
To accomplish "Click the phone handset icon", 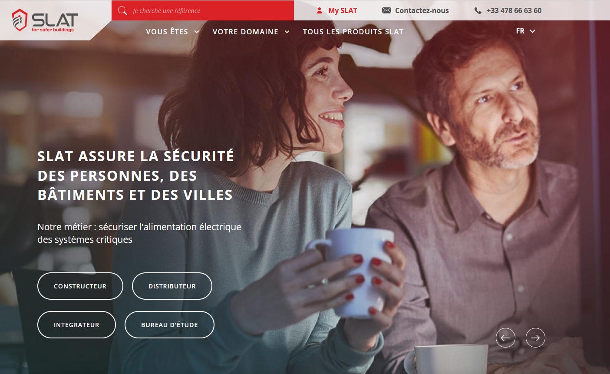I will click(x=478, y=10).
